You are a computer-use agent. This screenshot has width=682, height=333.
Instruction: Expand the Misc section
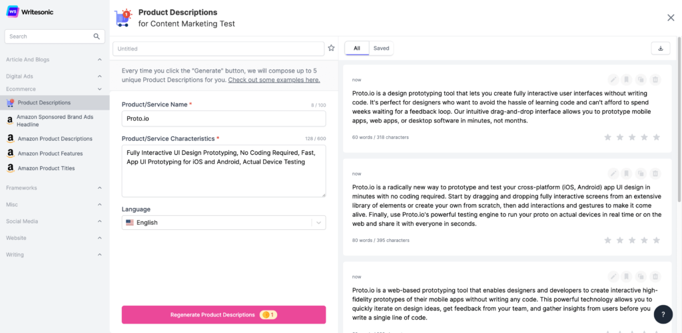click(55, 205)
